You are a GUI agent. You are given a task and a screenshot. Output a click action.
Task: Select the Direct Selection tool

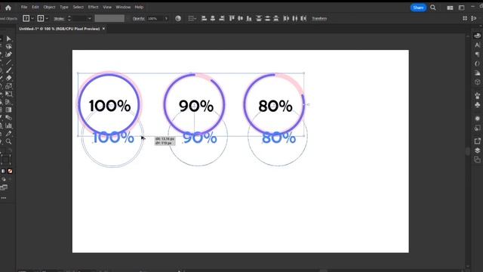[x=8, y=39]
